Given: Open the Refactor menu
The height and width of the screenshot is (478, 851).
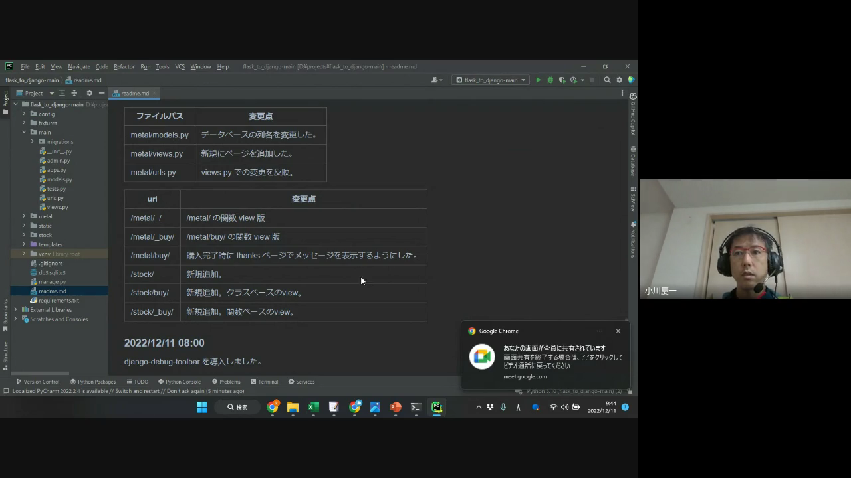Looking at the screenshot, I should click(x=124, y=67).
